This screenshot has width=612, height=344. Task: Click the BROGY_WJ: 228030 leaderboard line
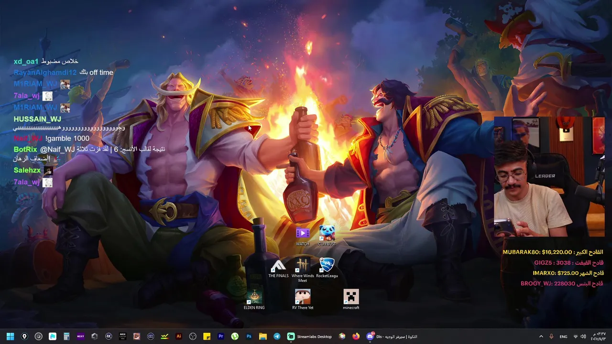[562, 284]
